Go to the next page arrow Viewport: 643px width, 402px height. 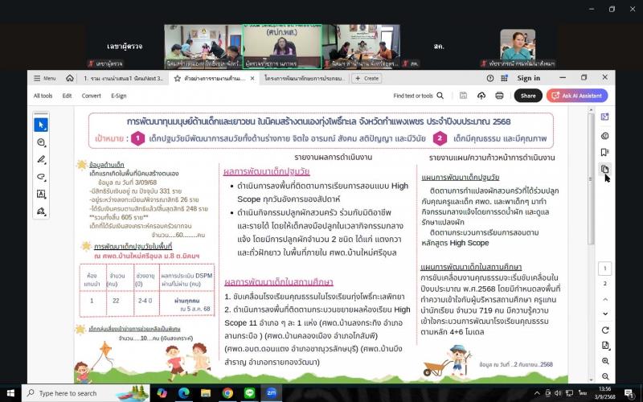pos(605,314)
